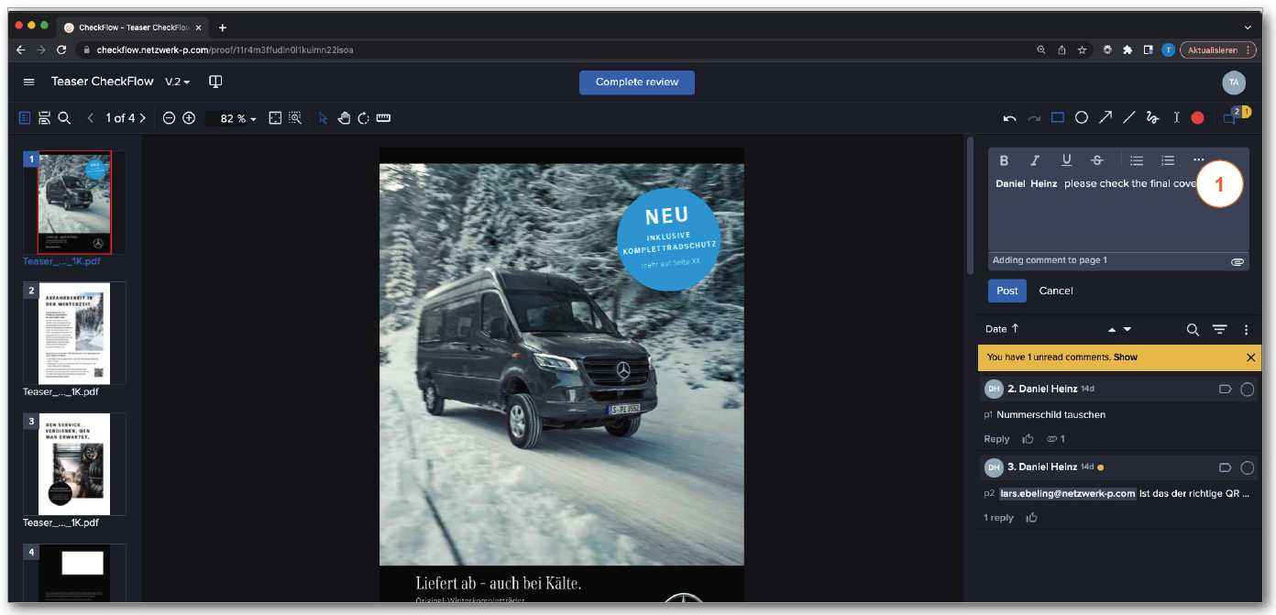The height and width of the screenshot is (615, 1276).
Task: Click Show in the unread comments banner
Action: click(x=1126, y=357)
